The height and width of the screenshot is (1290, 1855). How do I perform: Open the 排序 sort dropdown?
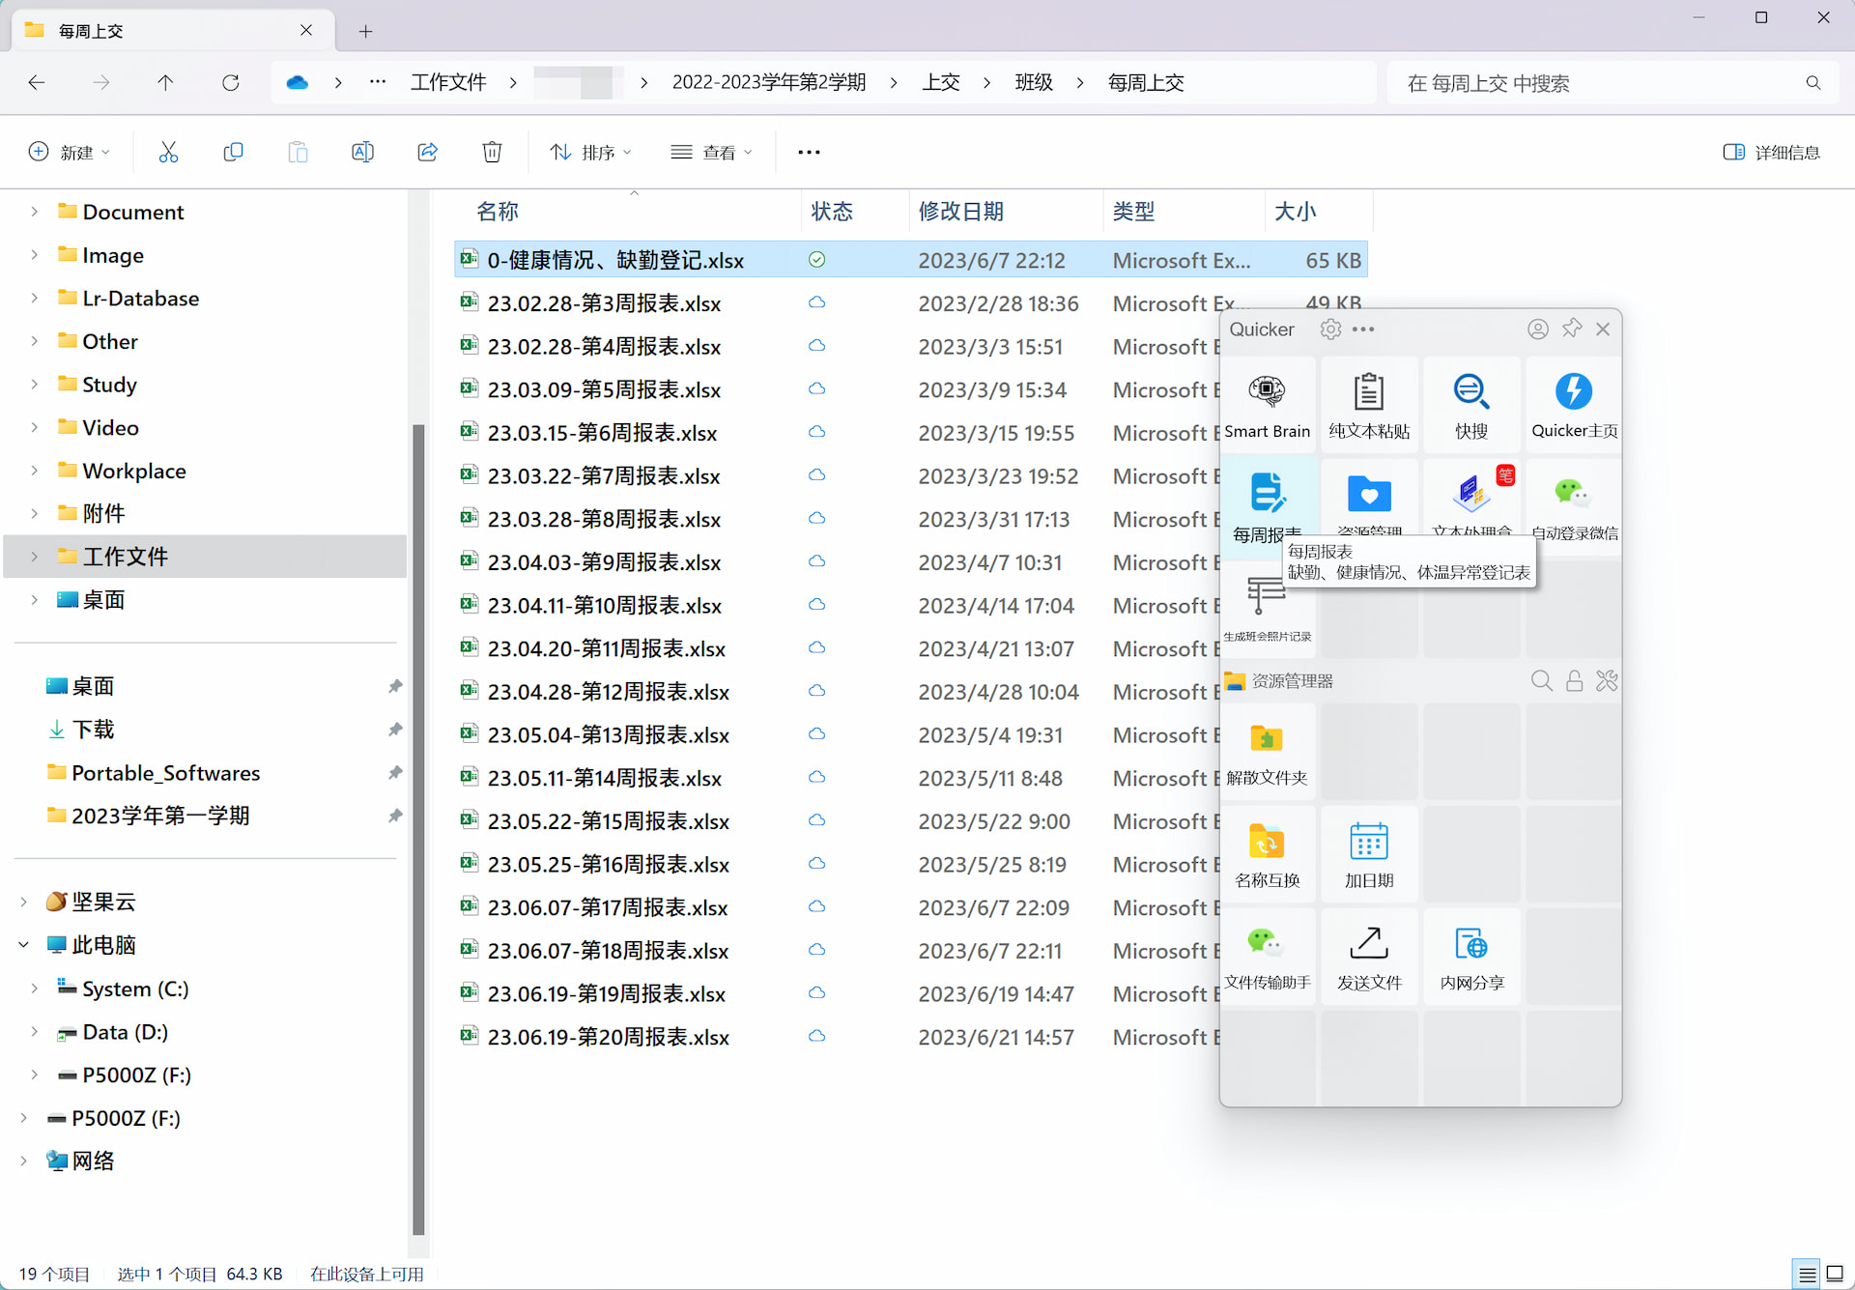coord(590,152)
